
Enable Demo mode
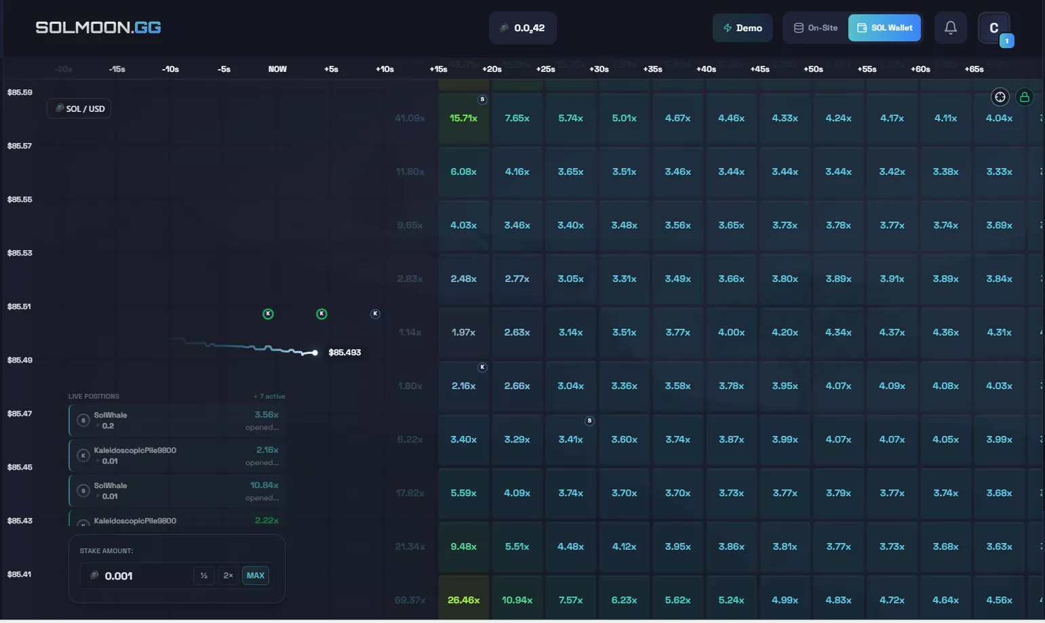[x=742, y=28]
